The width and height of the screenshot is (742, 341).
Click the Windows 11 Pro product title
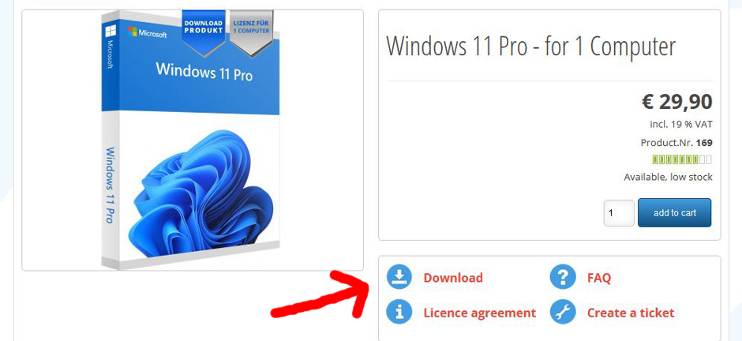[x=531, y=47]
